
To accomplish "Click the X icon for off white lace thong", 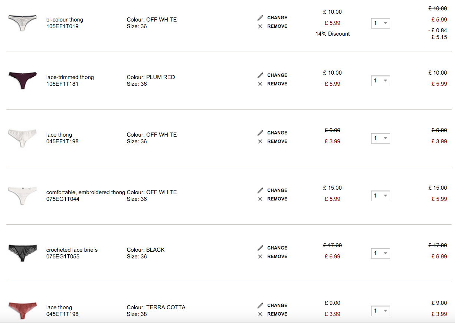I will pos(260,141).
